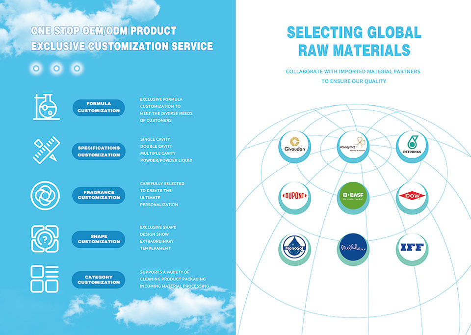Click "Exclusive formula" description line
The image size is (471, 335).
[x=161, y=100]
